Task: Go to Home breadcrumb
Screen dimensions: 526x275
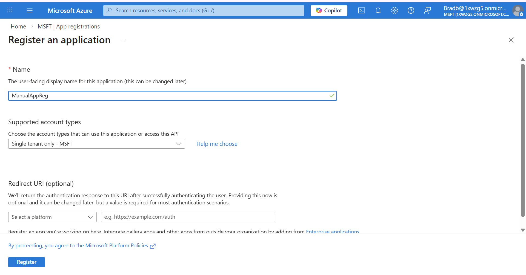Action: tap(18, 27)
